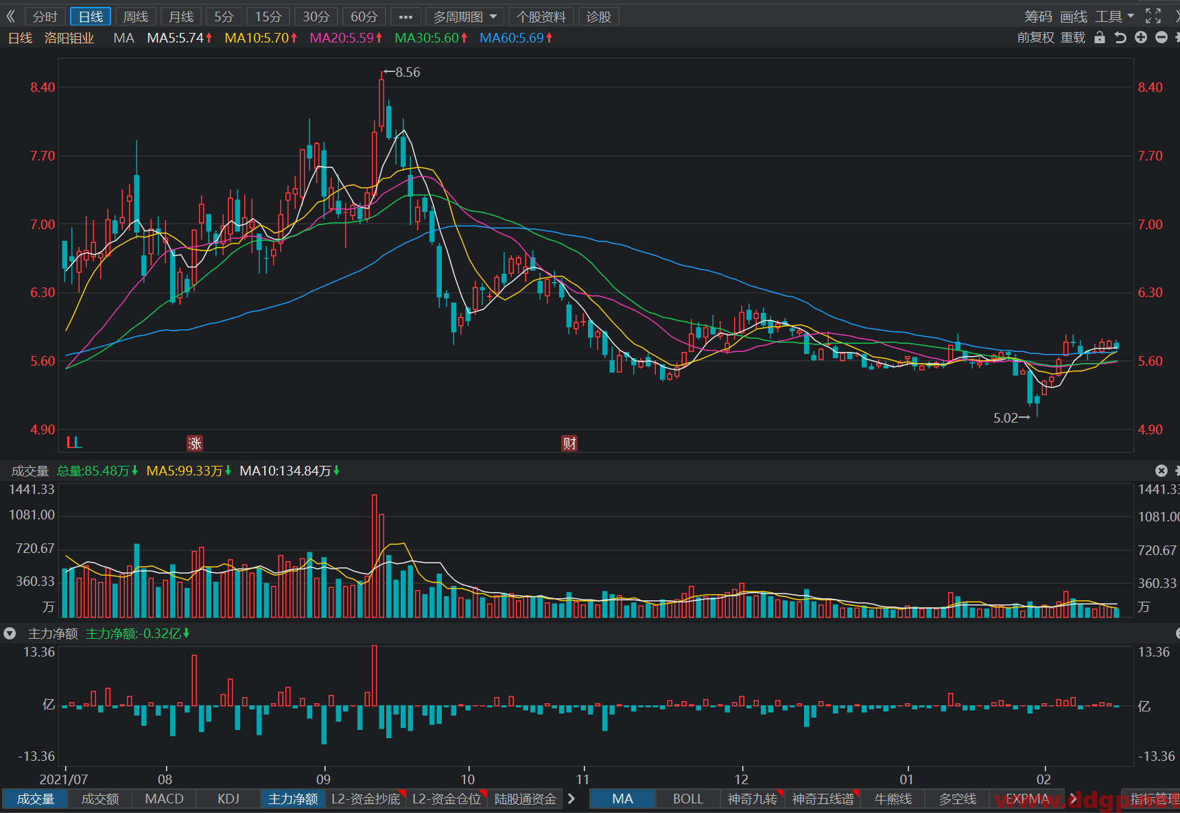
Task: Toggle the 前复权 adjustment mode
Action: point(1035,38)
